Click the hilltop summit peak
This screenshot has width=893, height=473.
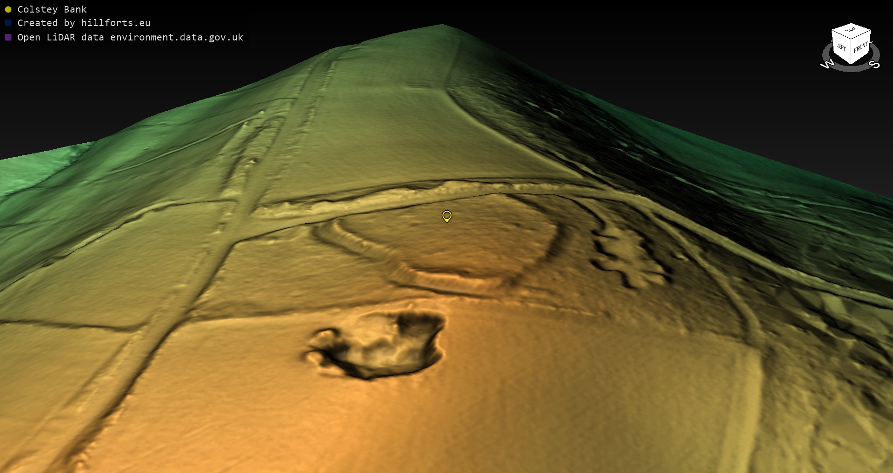[442, 26]
